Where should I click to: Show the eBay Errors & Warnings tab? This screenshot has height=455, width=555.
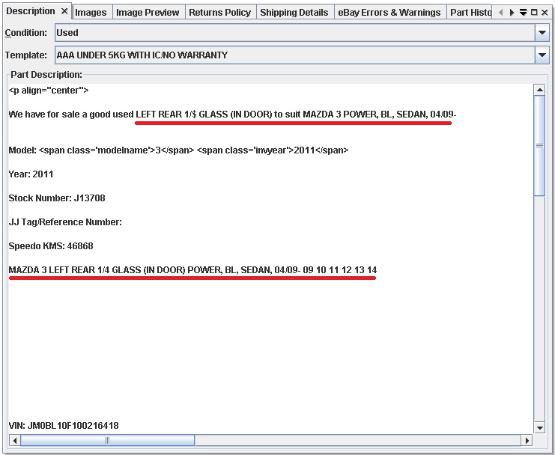click(389, 13)
